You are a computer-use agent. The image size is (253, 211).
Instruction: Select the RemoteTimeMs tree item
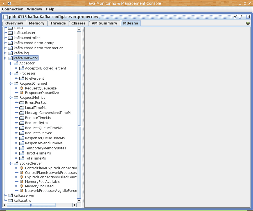click(38, 118)
